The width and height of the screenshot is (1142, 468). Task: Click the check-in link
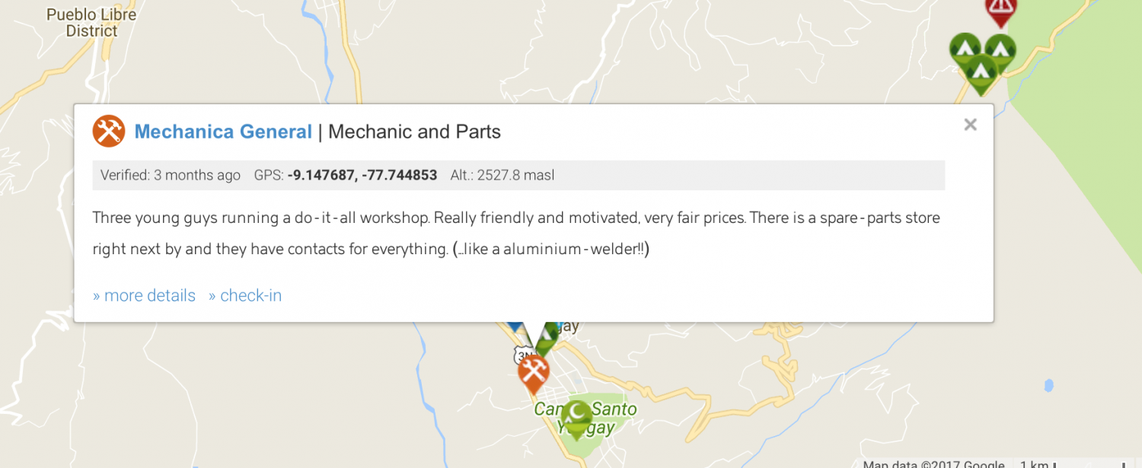[245, 295]
